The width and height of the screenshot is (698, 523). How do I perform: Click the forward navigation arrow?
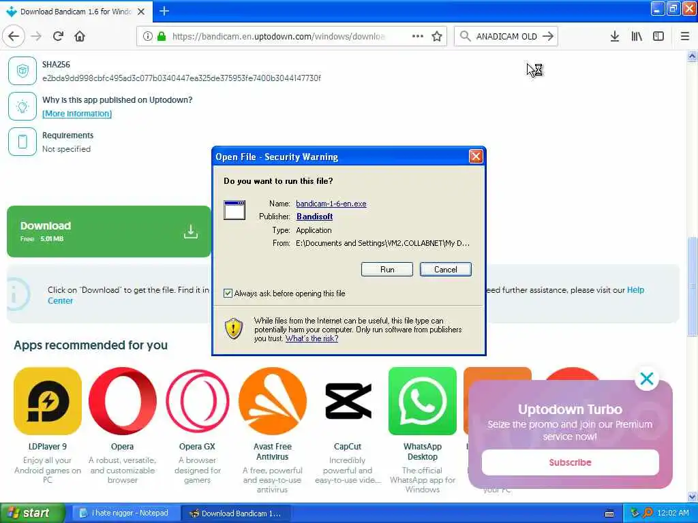36,36
